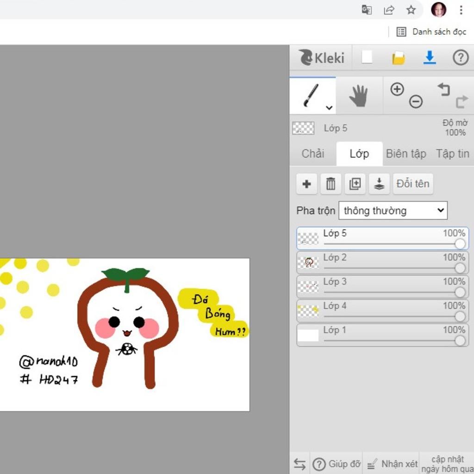Open the Chrome three-dot menu

(x=461, y=10)
